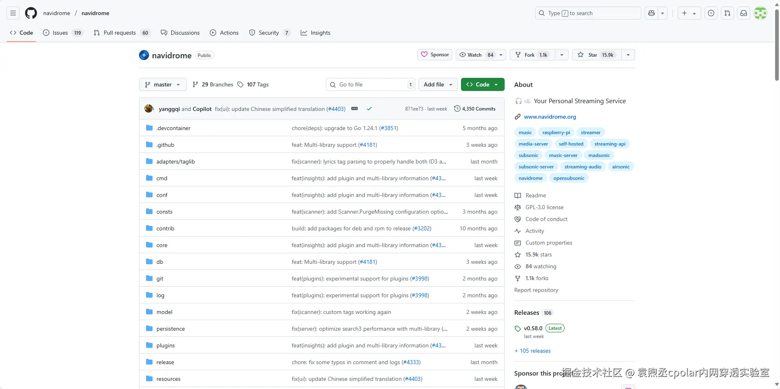Open pull requests icon in header
Viewport: 780px width, 389px height.
727,13
